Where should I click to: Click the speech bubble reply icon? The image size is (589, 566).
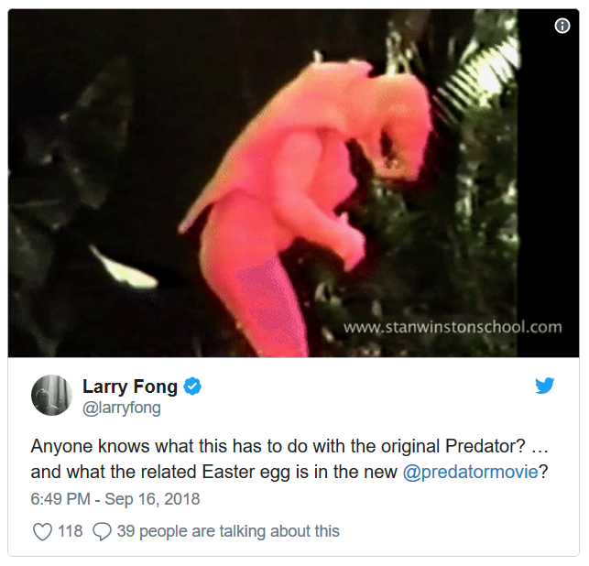click(103, 531)
